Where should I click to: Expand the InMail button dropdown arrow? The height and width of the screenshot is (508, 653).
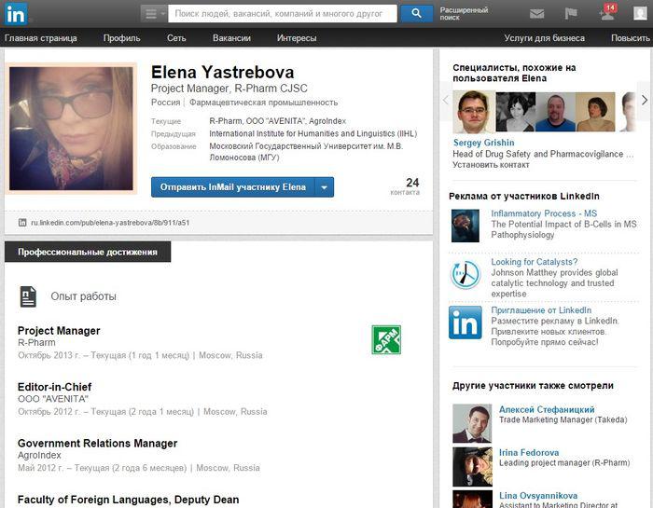325,187
